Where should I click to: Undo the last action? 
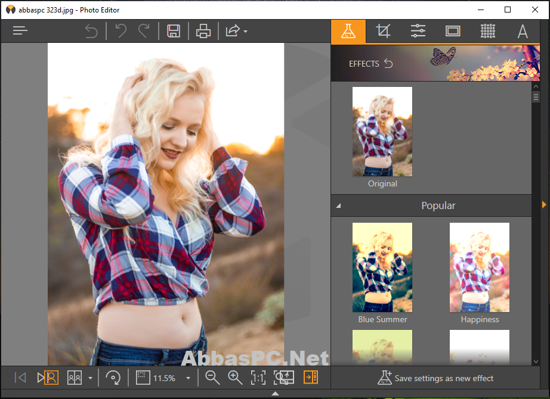point(121,31)
